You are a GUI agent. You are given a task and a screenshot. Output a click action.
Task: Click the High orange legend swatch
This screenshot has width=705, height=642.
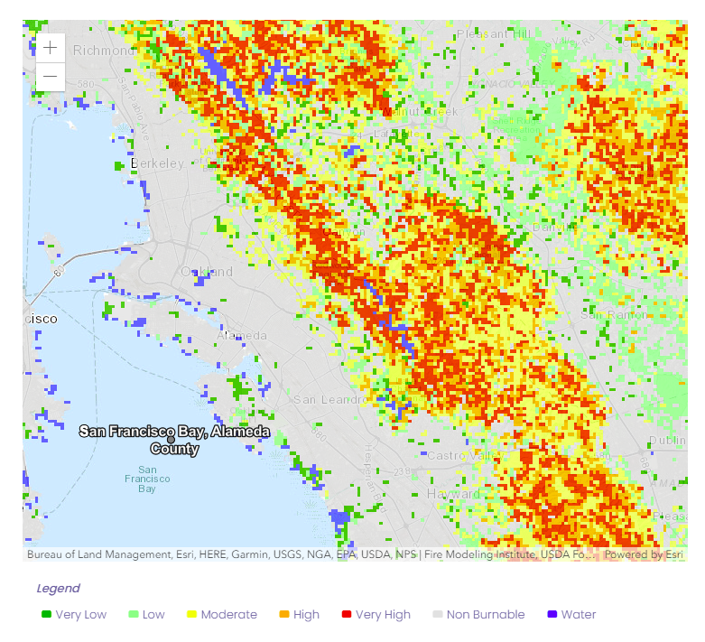coord(284,614)
